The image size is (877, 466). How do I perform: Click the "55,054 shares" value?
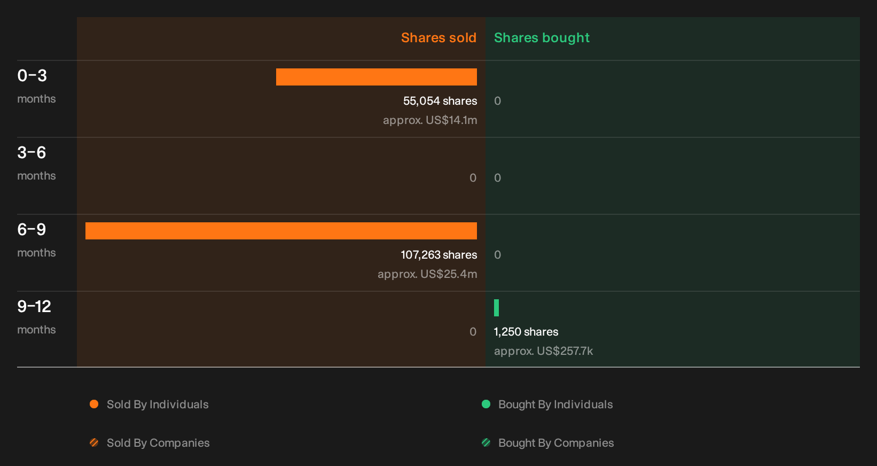[x=440, y=101]
